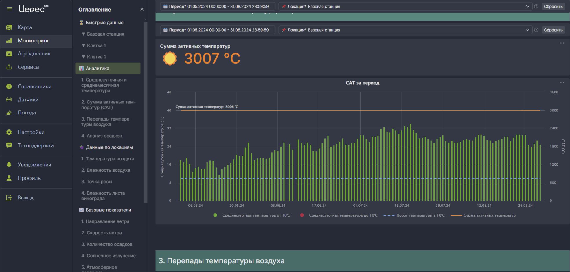
Task: Open Справочники in the sidebar
Action: pyautogui.click(x=34, y=86)
